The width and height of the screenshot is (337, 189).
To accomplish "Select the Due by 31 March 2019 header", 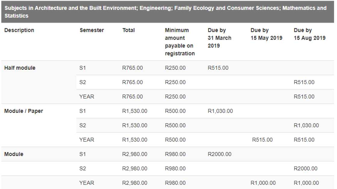I will tap(219, 38).
